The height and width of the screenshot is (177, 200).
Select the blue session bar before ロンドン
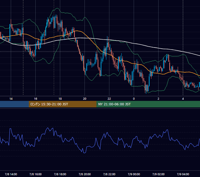(x=14, y=104)
